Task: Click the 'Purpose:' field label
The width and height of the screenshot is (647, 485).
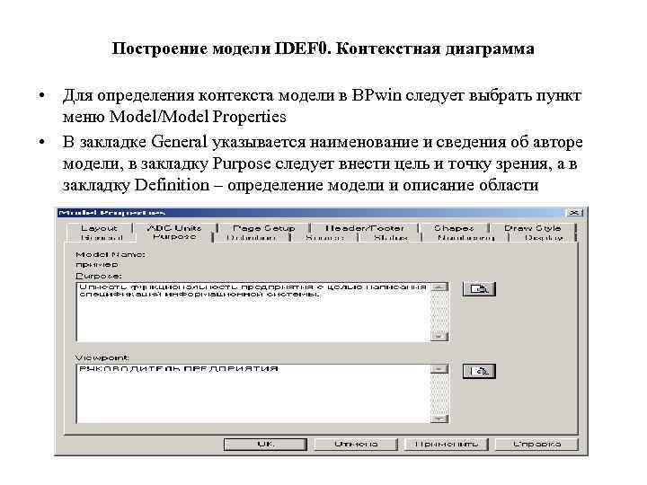Action: [99, 275]
